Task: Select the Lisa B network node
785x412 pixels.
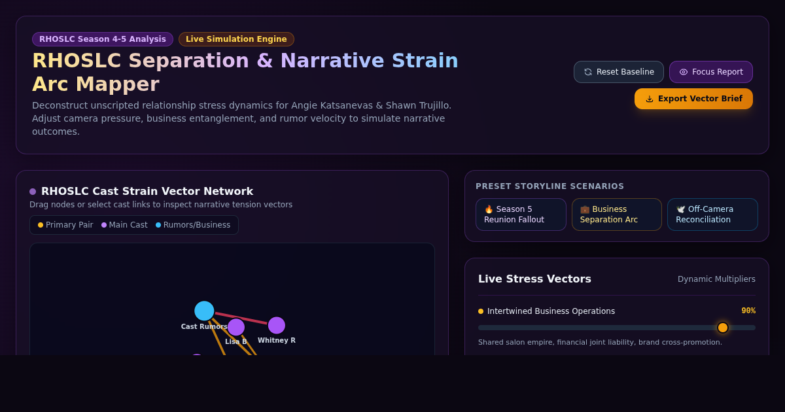Action: pos(236,327)
